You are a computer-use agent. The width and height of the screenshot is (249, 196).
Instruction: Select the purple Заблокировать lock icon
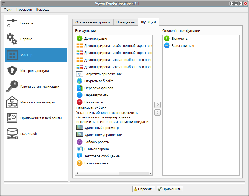point(80,142)
